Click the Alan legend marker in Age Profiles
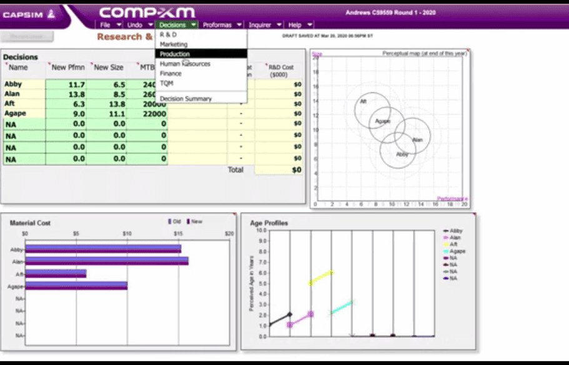The image size is (569, 365). [446, 238]
